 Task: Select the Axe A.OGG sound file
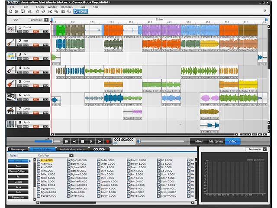coord(47,160)
